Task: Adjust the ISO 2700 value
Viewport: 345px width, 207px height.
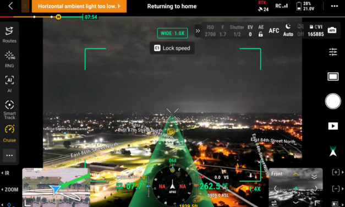Action: 210,31
